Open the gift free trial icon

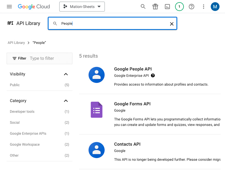(x=155, y=7)
